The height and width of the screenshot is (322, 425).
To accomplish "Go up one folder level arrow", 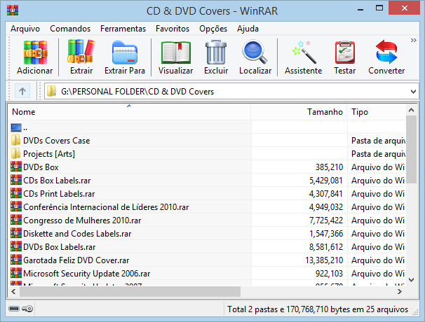I will [x=22, y=91].
